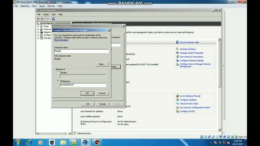Expand the Configuration tree node
The height and width of the screenshot is (146, 260).
(x=38, y=35)
